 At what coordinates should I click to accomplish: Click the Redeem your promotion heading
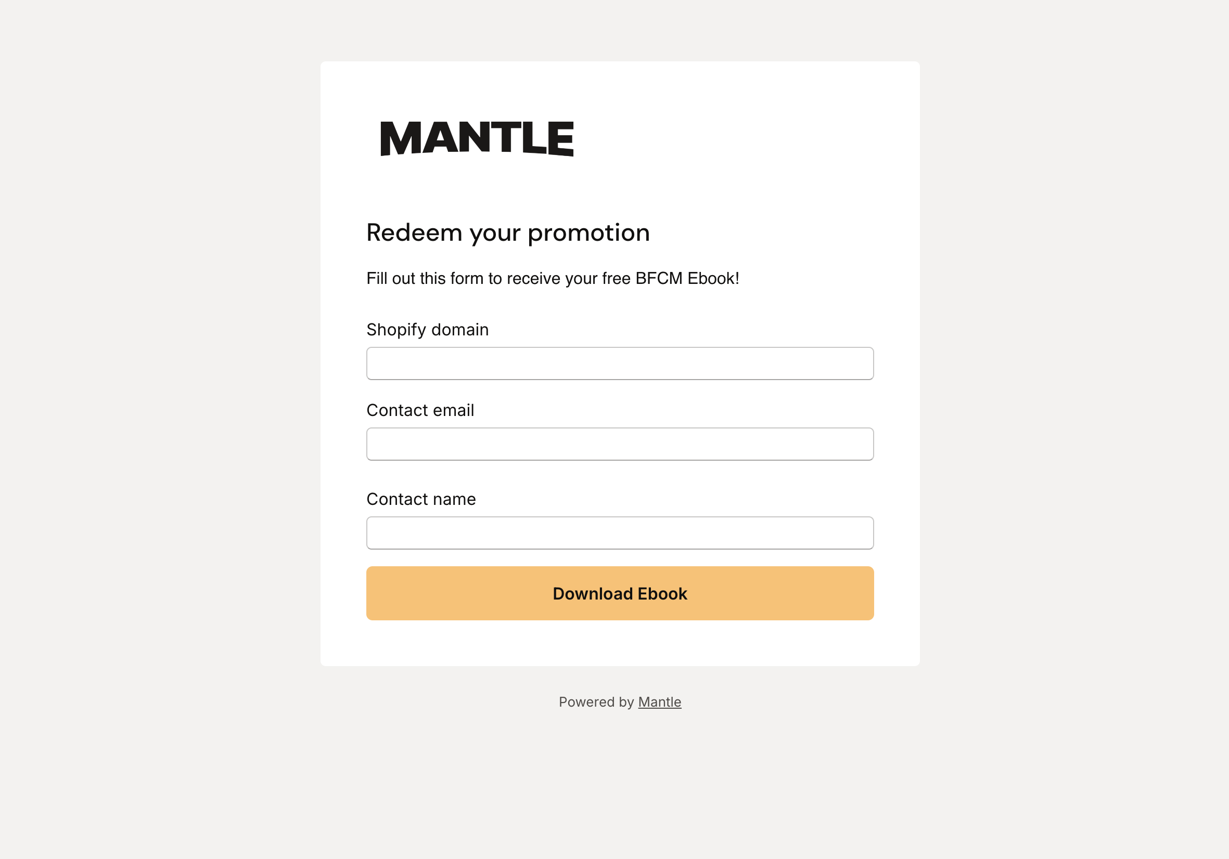507,232
